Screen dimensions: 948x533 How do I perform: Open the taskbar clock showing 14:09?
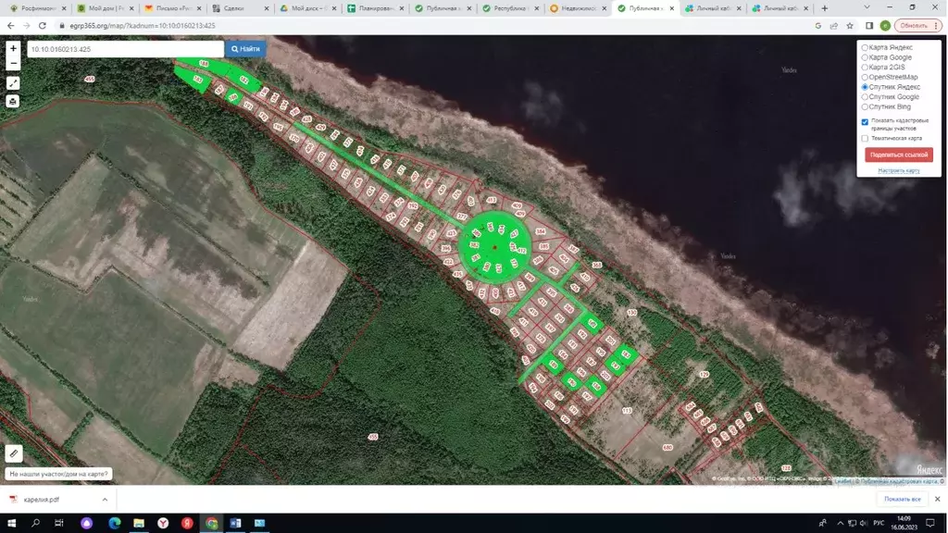click(904, 523)
